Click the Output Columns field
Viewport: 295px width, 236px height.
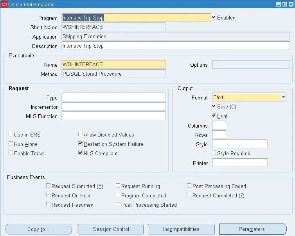pyautogui.click(x=219, y=125)
